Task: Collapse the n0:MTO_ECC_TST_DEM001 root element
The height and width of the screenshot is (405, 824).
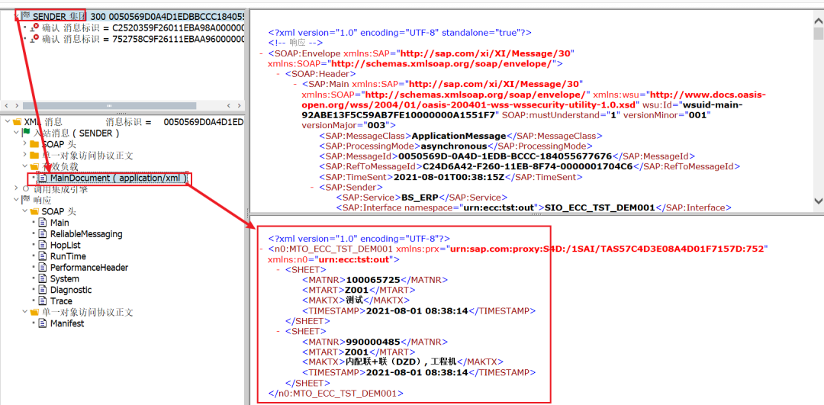Action: click(261, 249)
